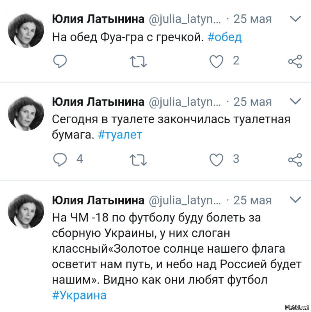
Task: Open replies on the toilet paper tweet
Action: coord(60,160)
